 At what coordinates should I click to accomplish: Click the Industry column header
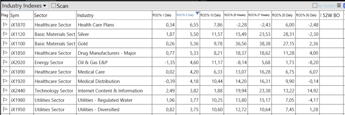(x=85, y=15)
